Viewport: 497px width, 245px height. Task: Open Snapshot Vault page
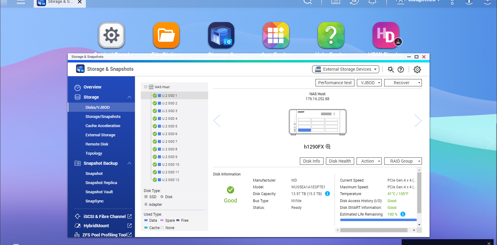(99, 192)
